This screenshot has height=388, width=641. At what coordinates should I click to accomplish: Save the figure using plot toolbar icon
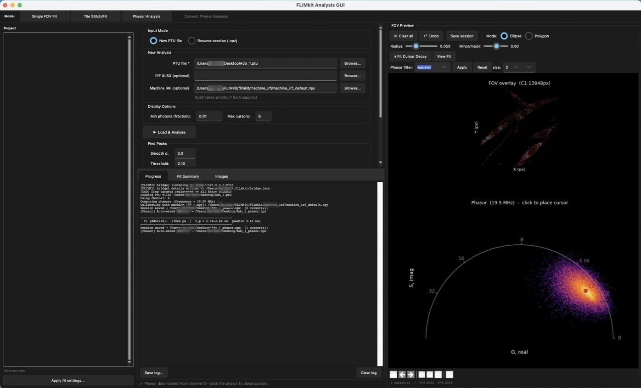(450, 375)
